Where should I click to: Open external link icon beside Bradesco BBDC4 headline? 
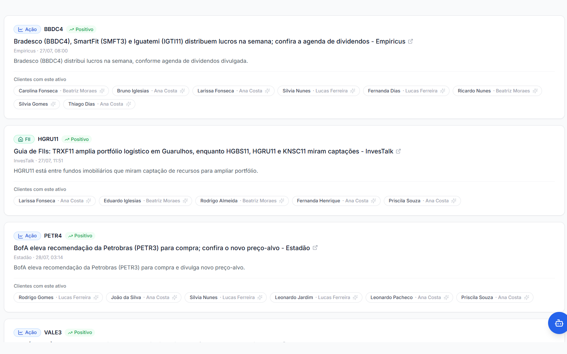click(x=411, y=41)
